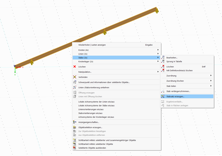Screen dimensions: 222x156
Task: Click the Zur Objektselektion hinzufügen icon
Action: coord(74,131)
